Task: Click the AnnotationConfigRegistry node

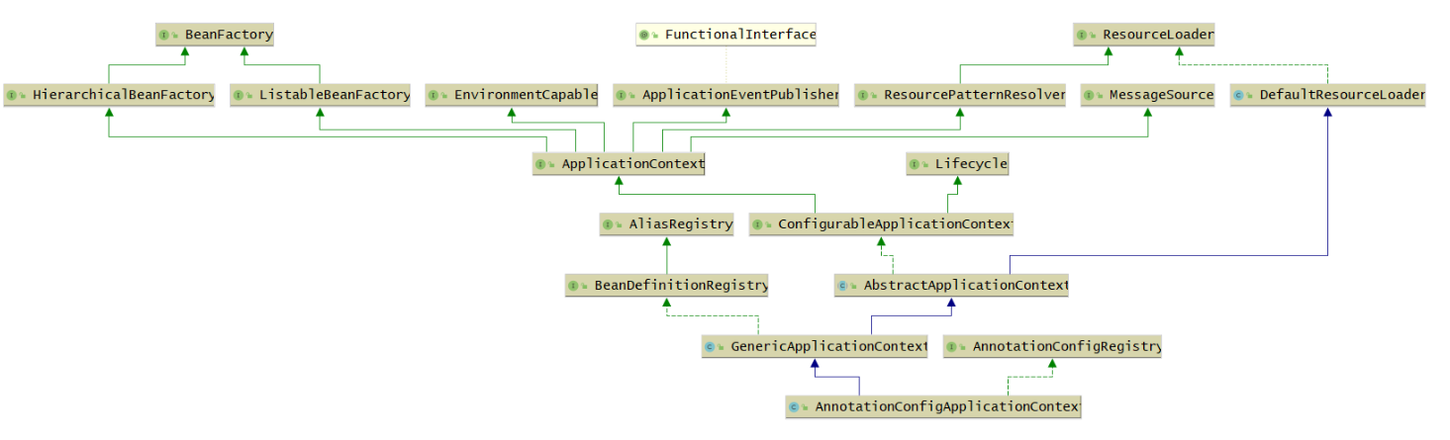Action: point(1052,346)
